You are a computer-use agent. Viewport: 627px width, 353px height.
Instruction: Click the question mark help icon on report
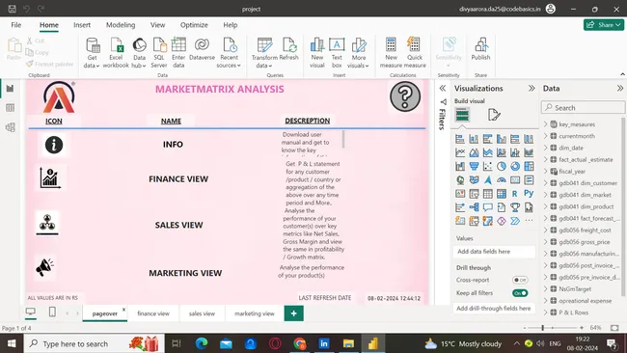(x=405, y=96)
